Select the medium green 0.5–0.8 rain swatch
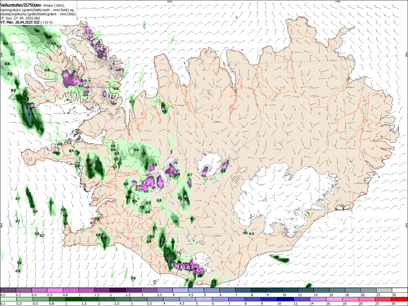 click(41, 299)
